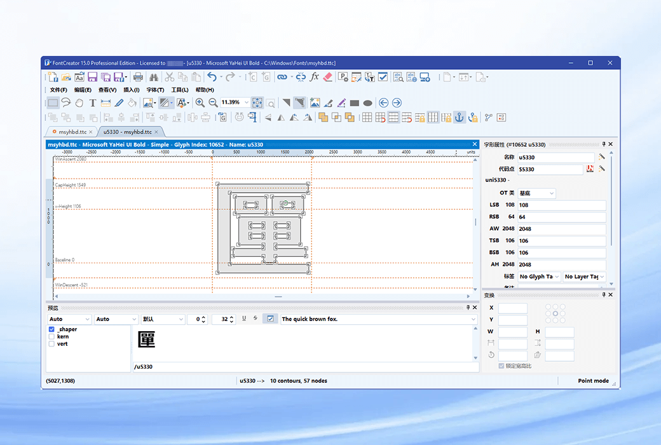Click the strikethrough button in preview toolbar
The width and height of the screenshot is (661, 445).
tap(256, 318)
